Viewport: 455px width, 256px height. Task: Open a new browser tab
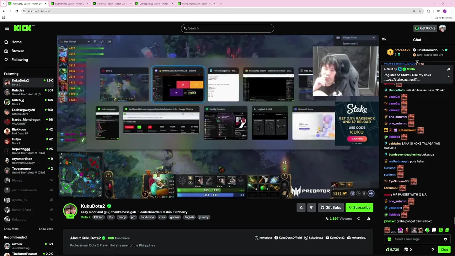(x=221, y=4)
